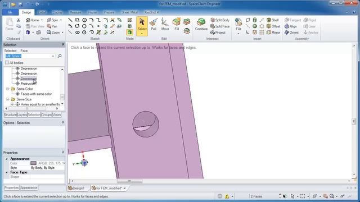
Task: Open the Appearance tab at panel bottom
Action: (x=29, y=187)
